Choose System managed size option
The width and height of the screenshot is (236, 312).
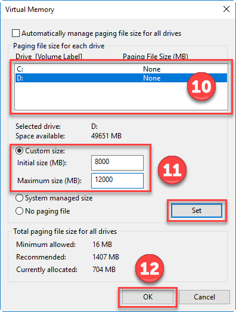[19, 198]
